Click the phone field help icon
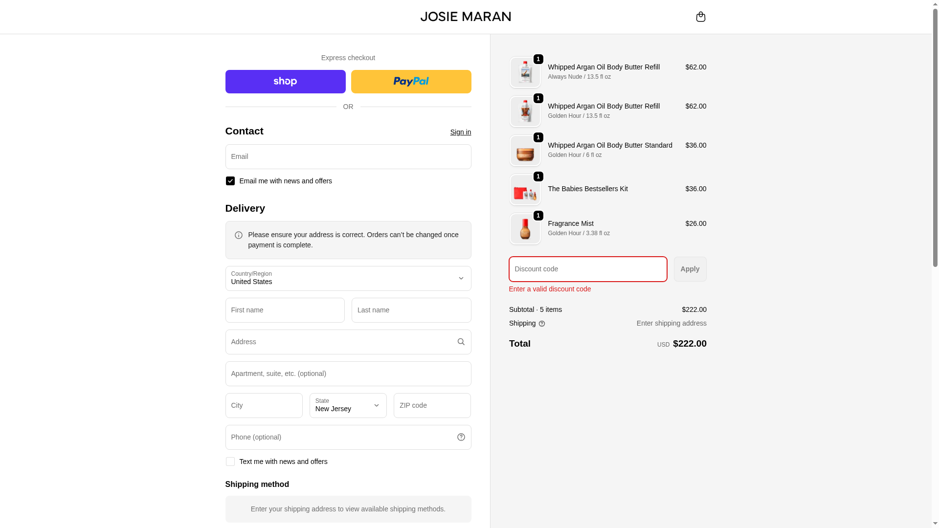 pos(461,437)
